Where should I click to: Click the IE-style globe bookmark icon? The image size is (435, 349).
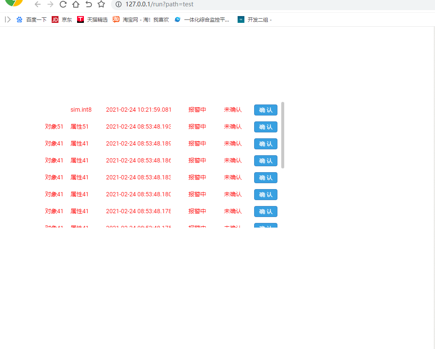click(x=177, y=19)
